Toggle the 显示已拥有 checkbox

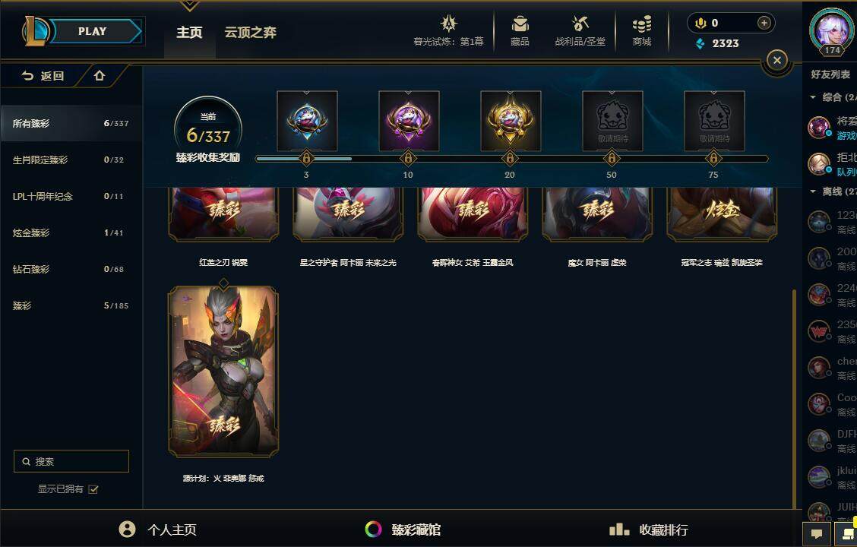(93, 489)
